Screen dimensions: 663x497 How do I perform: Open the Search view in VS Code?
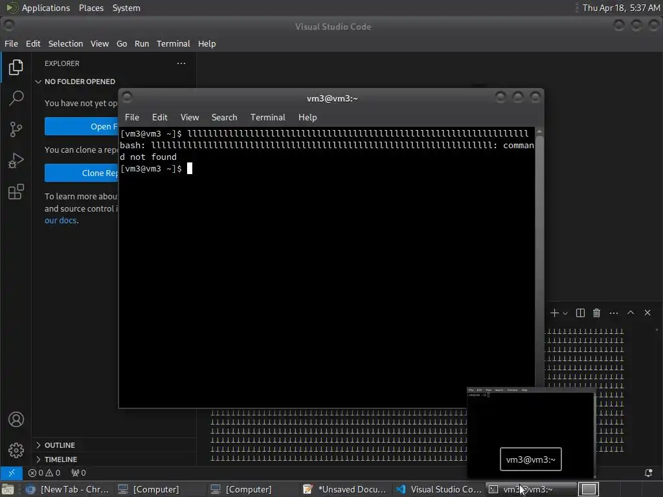[x=16, y=98]
